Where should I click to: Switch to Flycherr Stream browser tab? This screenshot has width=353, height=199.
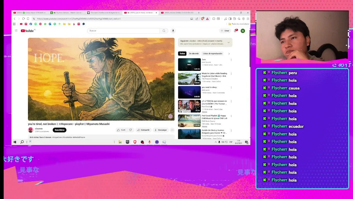coord(66,13)
